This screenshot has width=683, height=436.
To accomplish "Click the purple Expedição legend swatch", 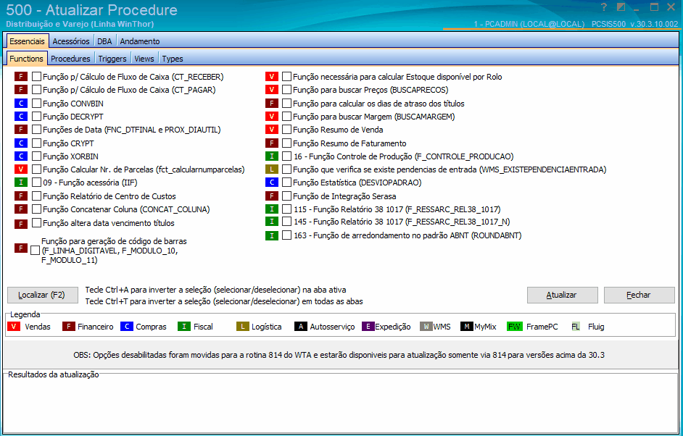I will point(368,327).
